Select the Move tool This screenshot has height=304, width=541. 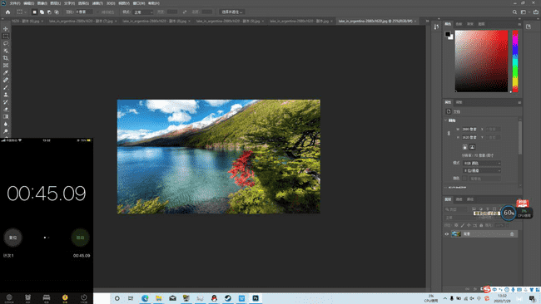coord(6,29)
